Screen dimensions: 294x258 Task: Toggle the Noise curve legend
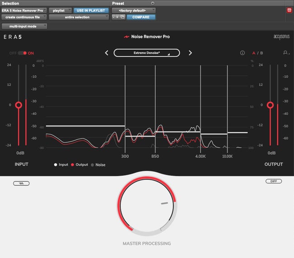coord(98,165)
